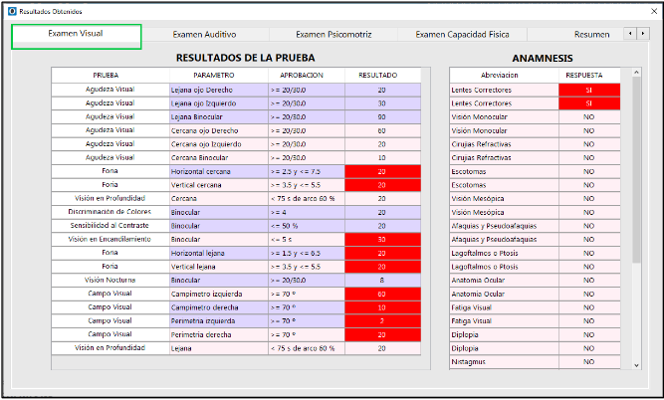Select the Discriminación de Colores row
Screen dimensions: 664x400
pos(110,212)
